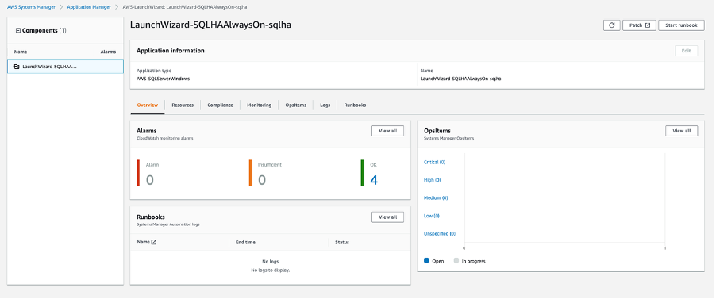716x299 pixels.
Task: Collapse the Components section toggle
Action: (17, 31)
